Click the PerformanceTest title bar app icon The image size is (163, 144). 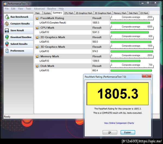5,4
